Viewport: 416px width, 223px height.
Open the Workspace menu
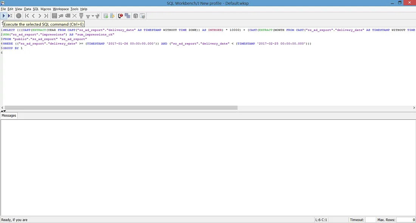[x=61, y=9]
